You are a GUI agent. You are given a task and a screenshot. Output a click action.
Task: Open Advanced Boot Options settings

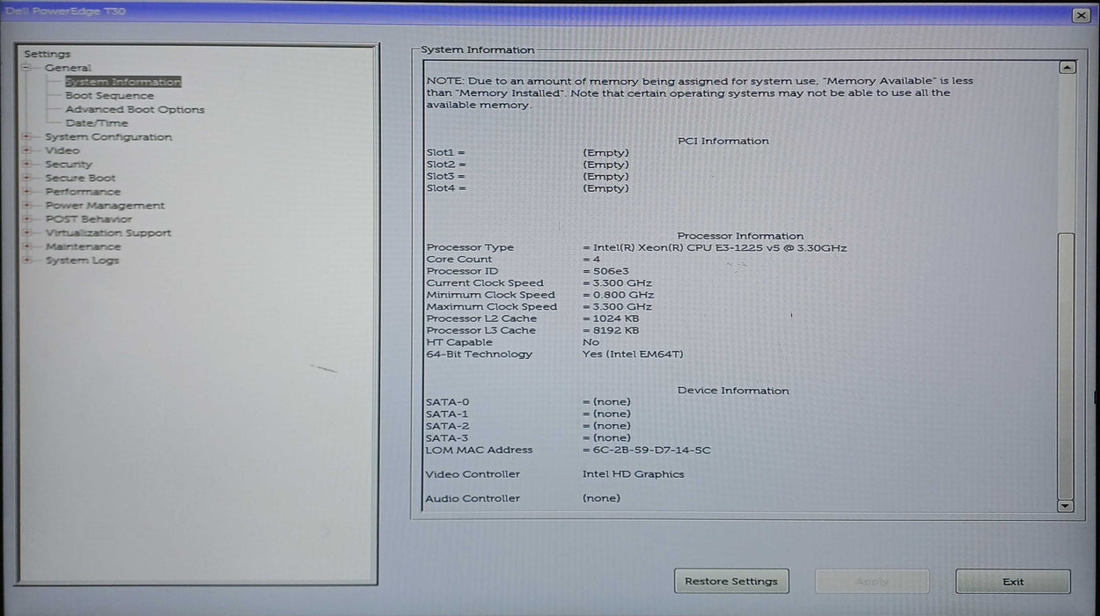134,109
